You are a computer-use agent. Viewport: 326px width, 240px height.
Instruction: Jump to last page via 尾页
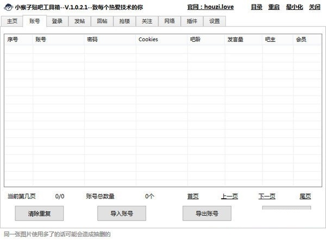(305, 197)
